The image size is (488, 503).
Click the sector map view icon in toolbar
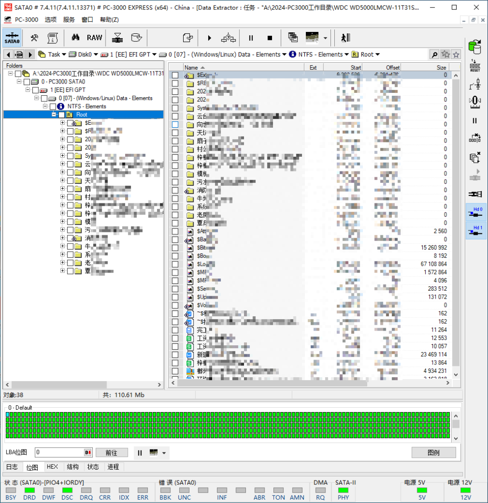tap(312, 37)
